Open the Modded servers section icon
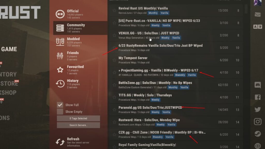 pos(60,42)
